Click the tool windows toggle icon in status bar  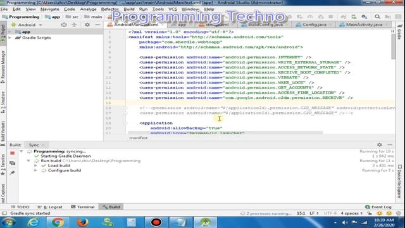(x=4, y=213)
